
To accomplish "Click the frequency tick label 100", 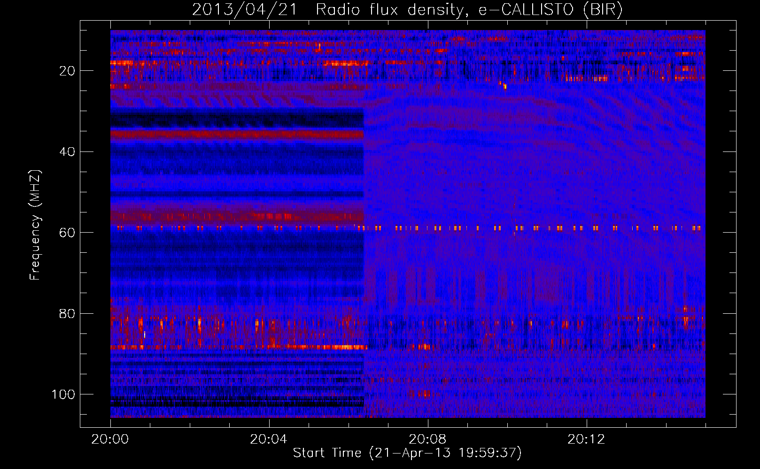I will tap(63, 394).
